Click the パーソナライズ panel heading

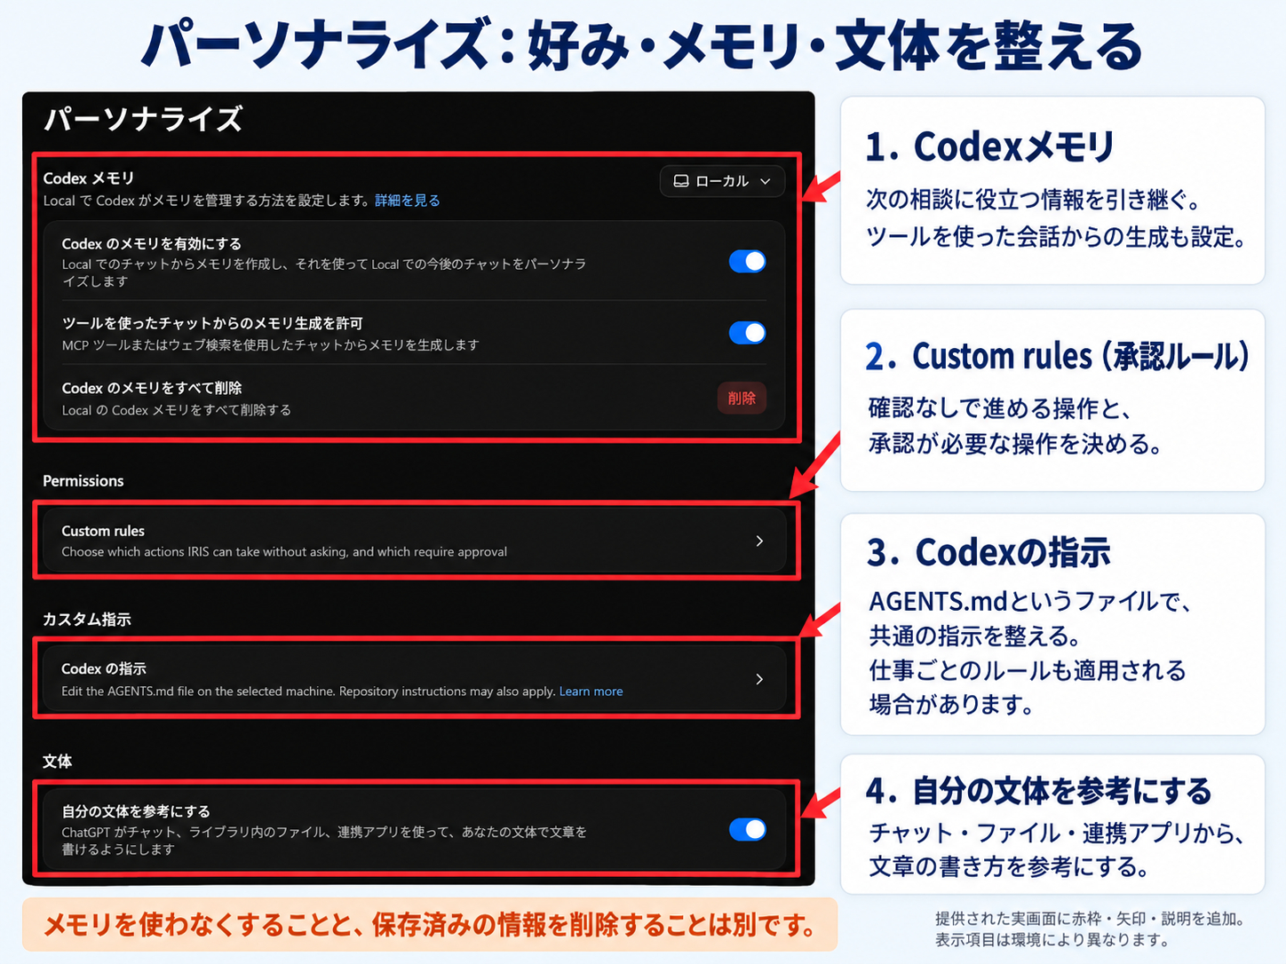point(143,119)
